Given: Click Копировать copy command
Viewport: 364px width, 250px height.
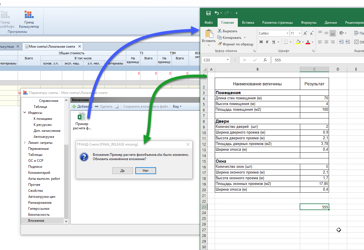Looking at the screenshot, I should [x=229, y=37].
